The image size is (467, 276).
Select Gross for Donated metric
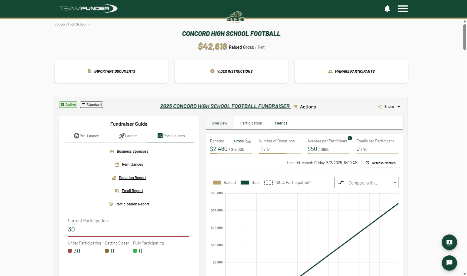click(239, 141)
